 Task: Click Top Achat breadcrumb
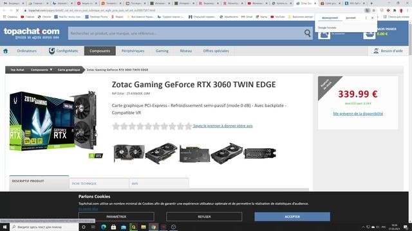[17, 70]
